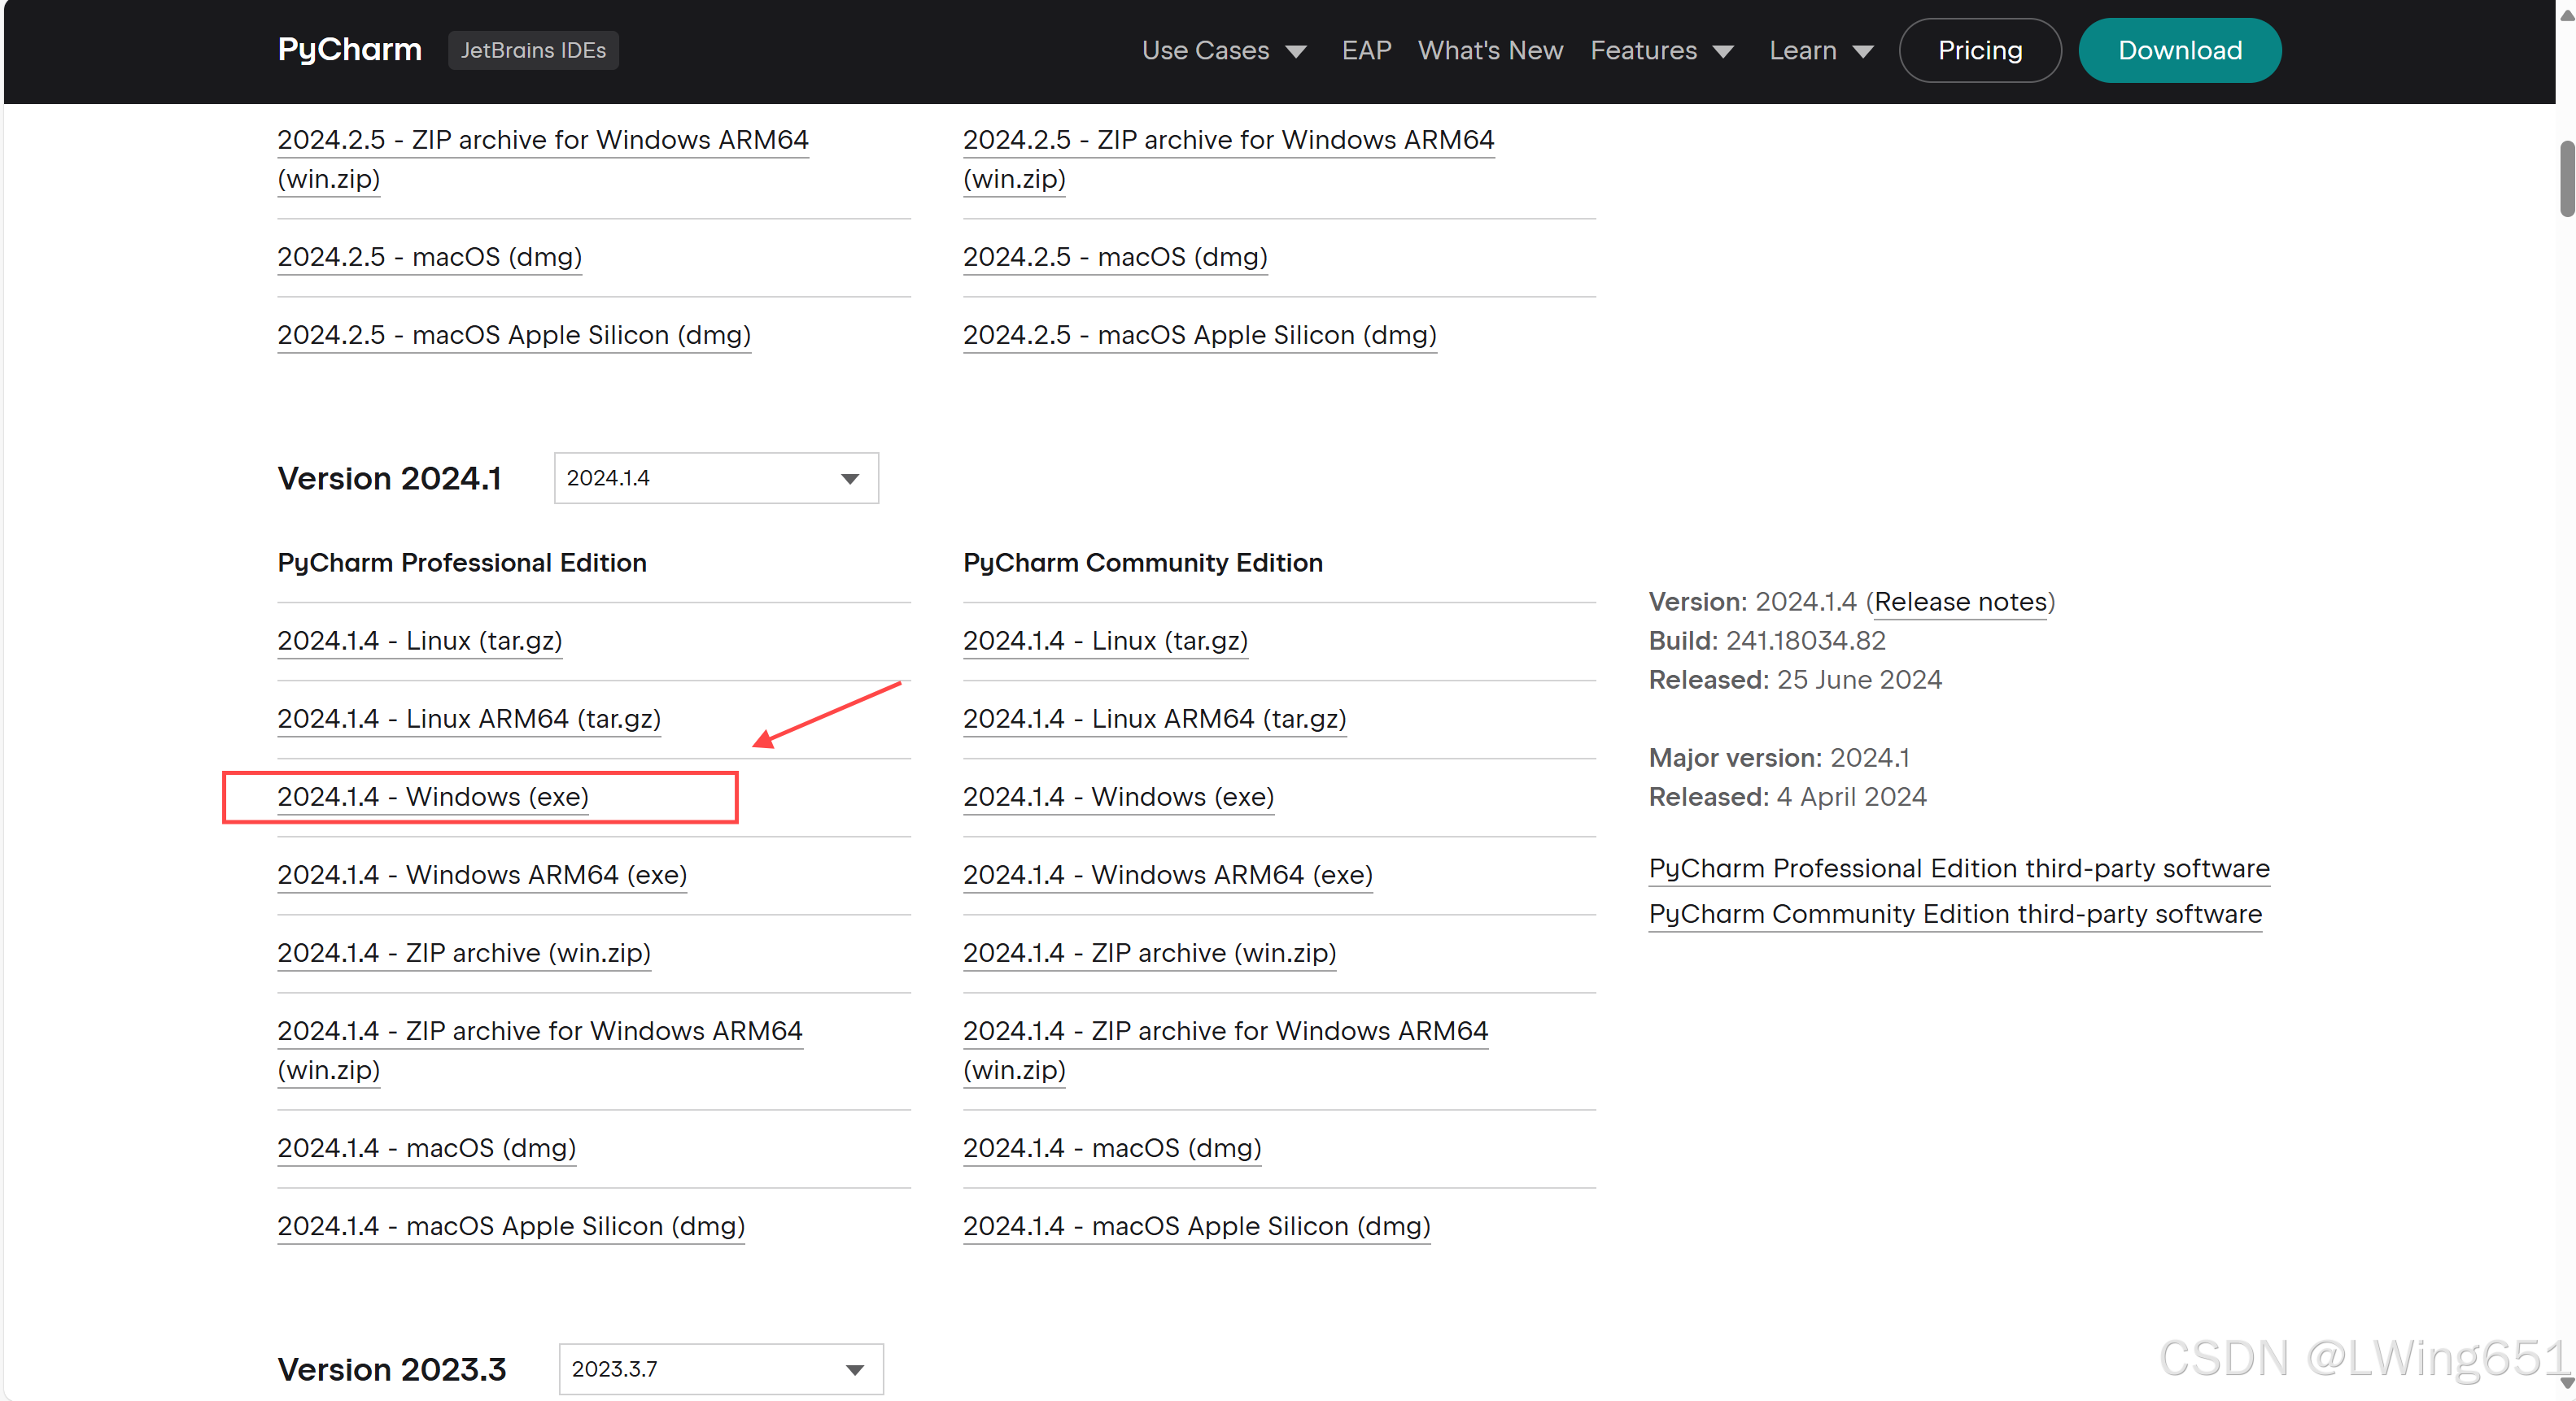The width and height of the screenshot is (2576, 1401).
Task: Open the 2024.1.4 Release notes link
Action: (x=1959, y=602)
